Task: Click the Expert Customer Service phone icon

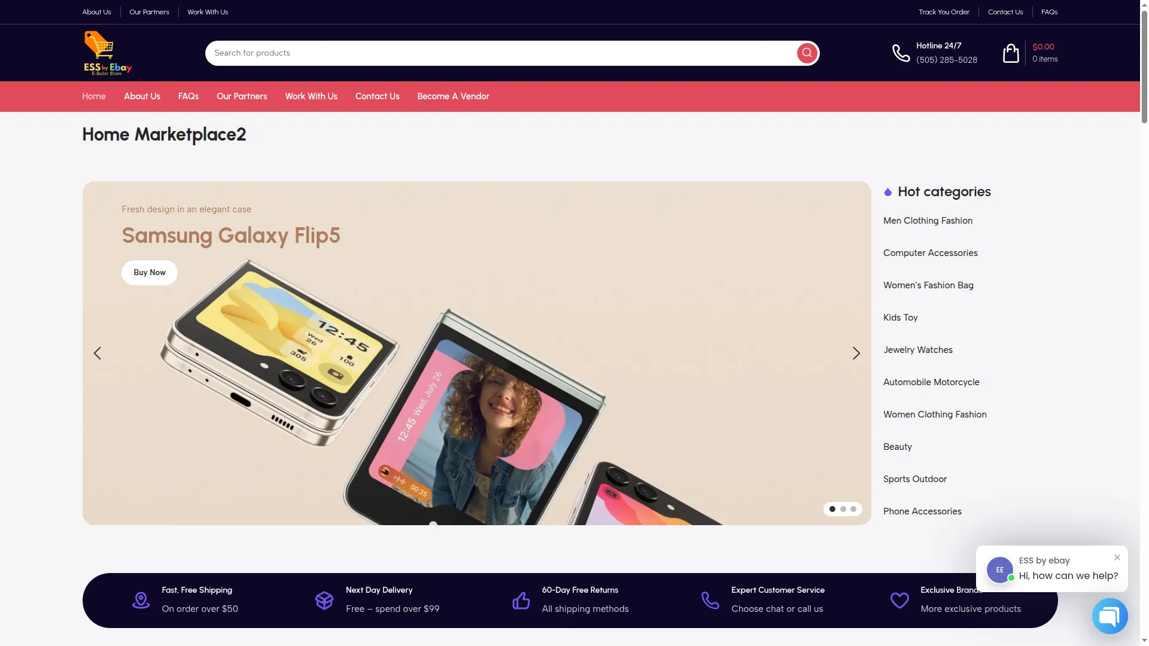Action: [710, 600]
